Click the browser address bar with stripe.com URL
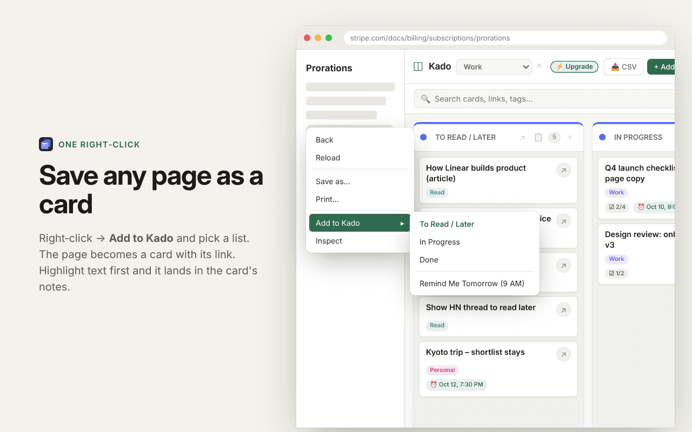This screenshot has width=692, height=432. (x=505, y=38)
